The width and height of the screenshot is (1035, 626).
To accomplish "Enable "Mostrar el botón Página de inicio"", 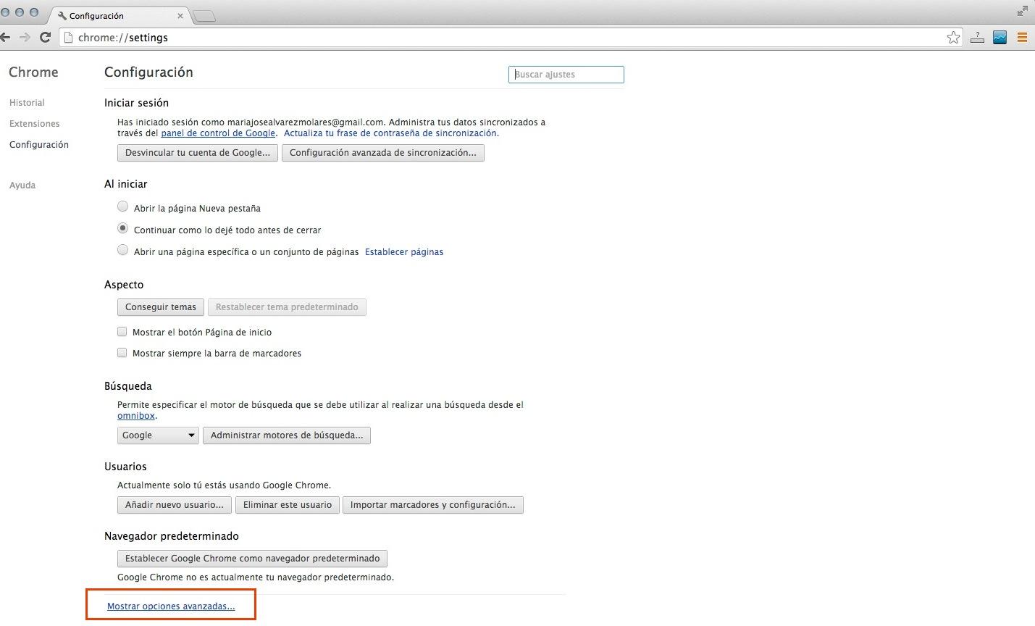I will [122, 332].
